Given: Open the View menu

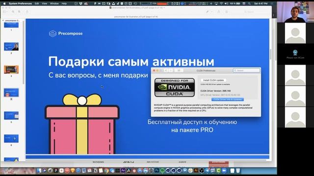Looking at the screenshot, I should (x=45, y=3).
